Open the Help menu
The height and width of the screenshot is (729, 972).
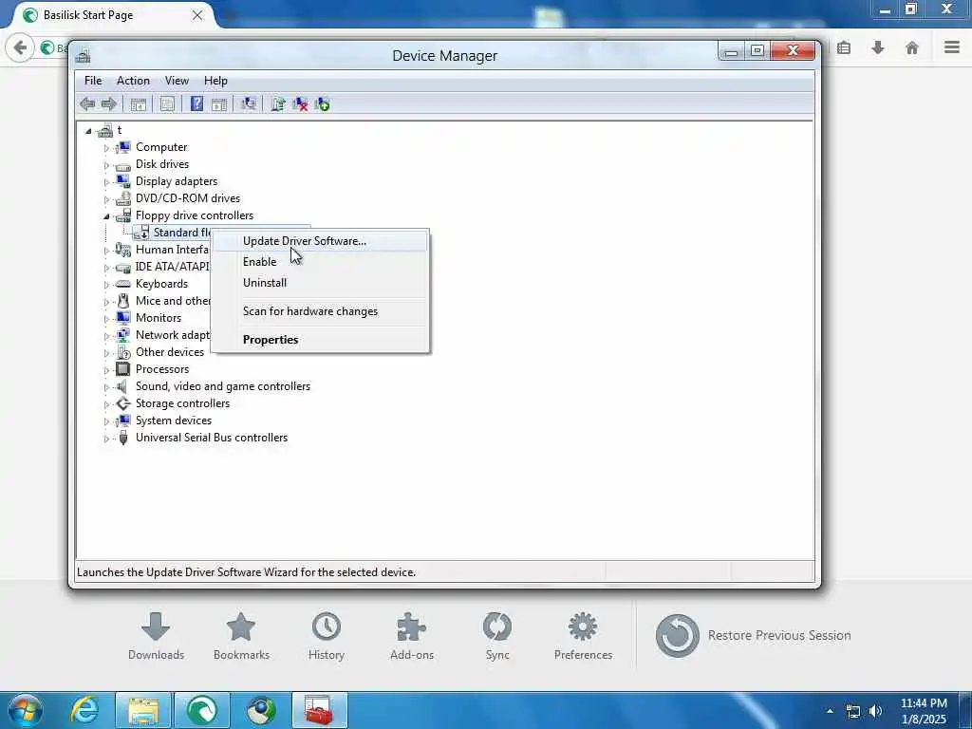click(x=215, y=81)
